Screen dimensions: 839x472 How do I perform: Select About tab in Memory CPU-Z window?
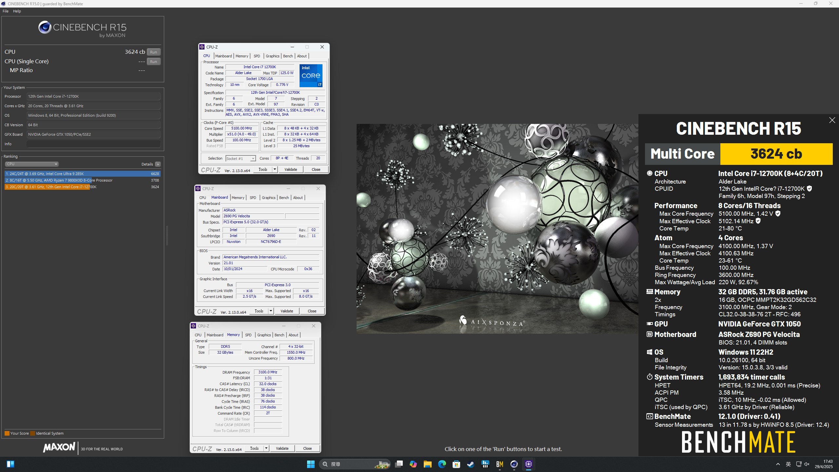pyautogui.click(x=293, y=335)
